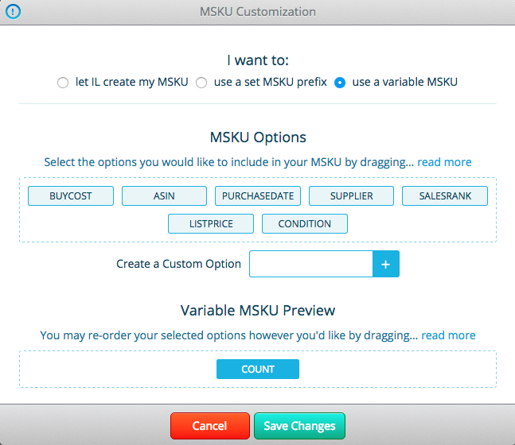Screen dimensions: 515x445
Task: Click the red Cancel button
Action: tap(210, 426)
